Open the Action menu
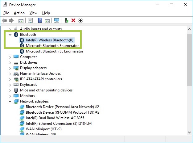Viewport: 193px width, 143px height. click(19, 13)
